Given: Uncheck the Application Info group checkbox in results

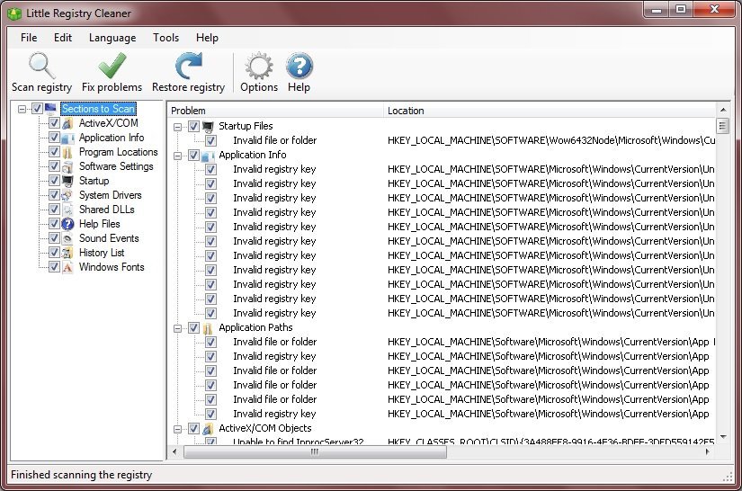Looking at the screenshot, I should click(193, 156).
